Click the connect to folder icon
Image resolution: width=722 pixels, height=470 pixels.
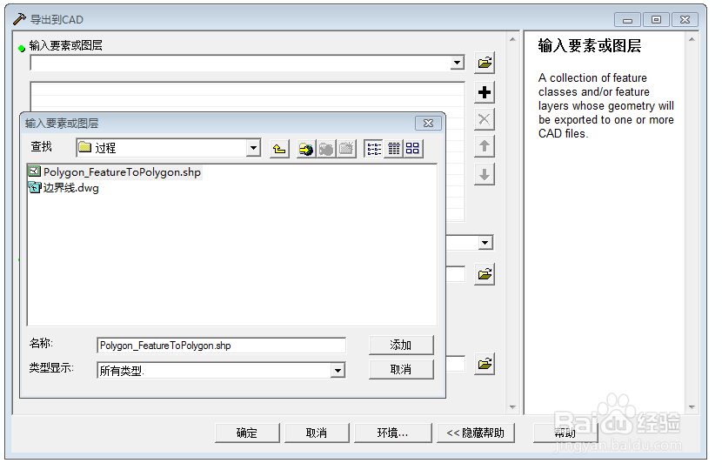click(305, 148)
